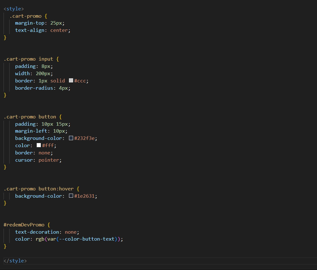
Task: Open the #1e2631 hover color swatch
Action: pos(71,196)
